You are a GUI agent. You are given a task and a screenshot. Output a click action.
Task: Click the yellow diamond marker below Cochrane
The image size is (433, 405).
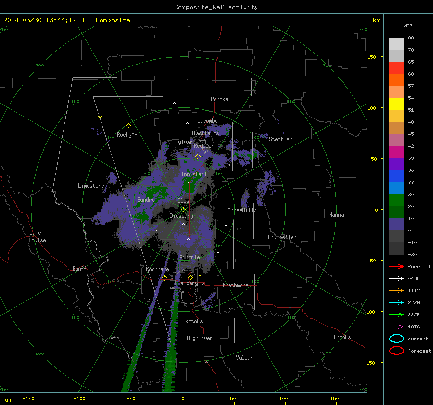coord(165,278)
